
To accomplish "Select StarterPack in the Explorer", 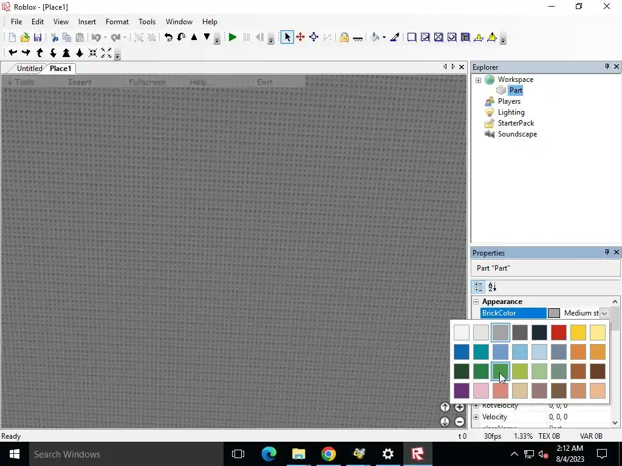I will (x=516, y=123).
